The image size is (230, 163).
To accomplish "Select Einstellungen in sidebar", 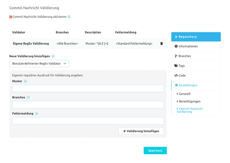I will 196,85.
